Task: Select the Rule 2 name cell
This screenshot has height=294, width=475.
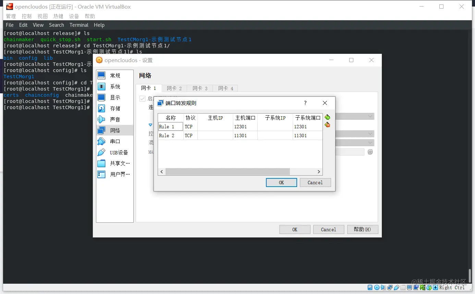Action: pyautogui.click(x=171, y=136)
